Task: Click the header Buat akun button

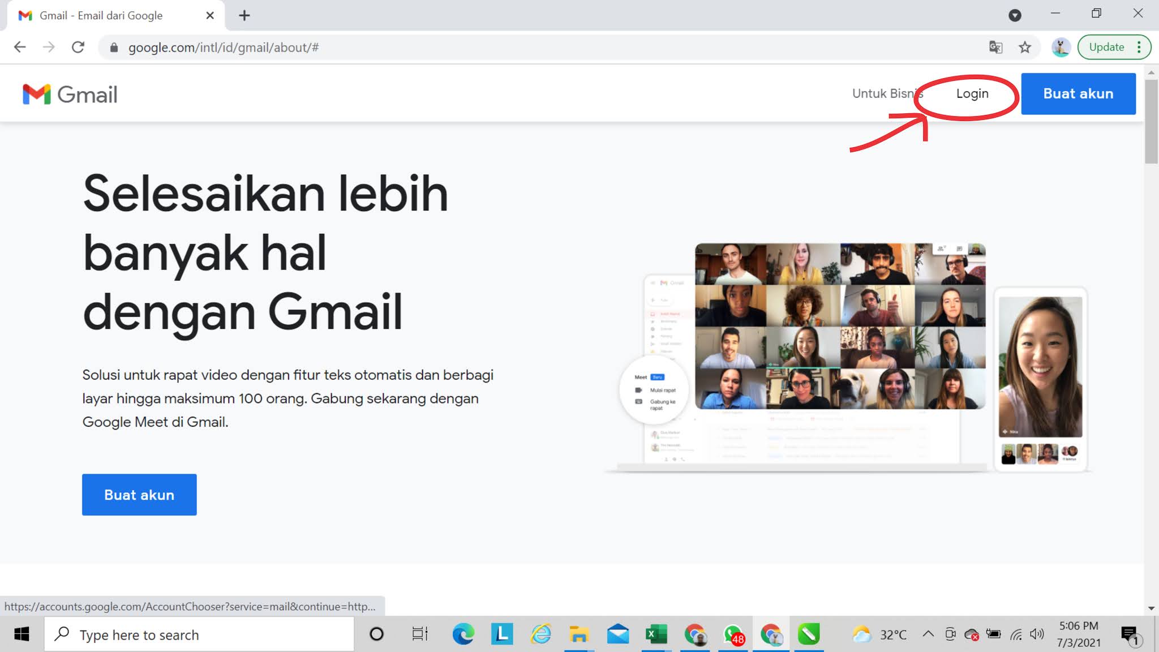Action: coord(1078,94)
